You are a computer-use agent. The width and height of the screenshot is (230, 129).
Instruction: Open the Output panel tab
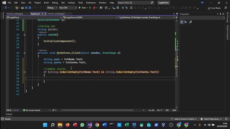(9, 114)
